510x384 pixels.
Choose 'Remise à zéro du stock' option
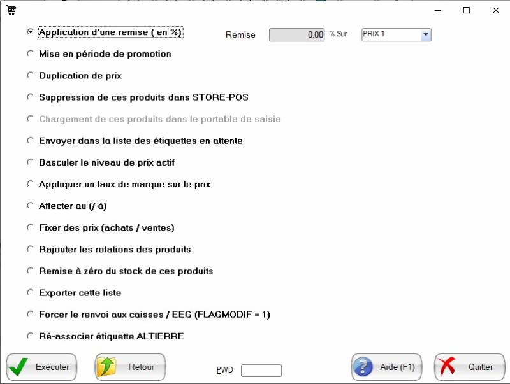click(x=29, y=271)
